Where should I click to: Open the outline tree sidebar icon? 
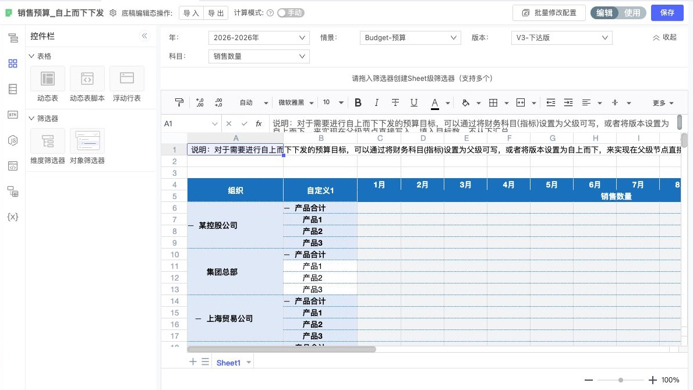[13, 38]
